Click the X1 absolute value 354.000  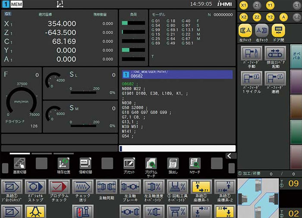click(x=62, y=23)
